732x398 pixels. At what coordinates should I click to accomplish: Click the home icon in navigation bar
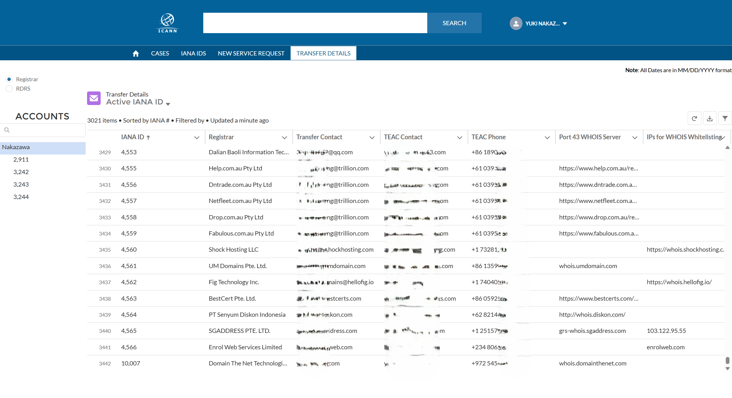tap(136, 53)
